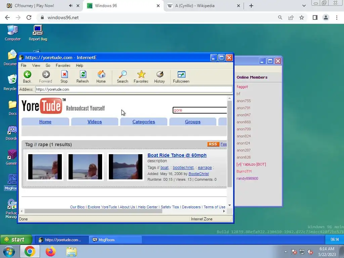Open the MsgRoom desktop shortcut
This screenshot has height=258, width=344.
(x=11, y=182)
